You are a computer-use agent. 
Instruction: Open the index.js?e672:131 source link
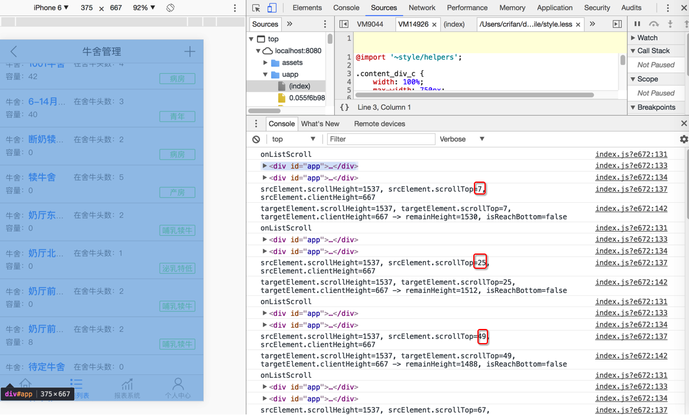(631, 154)
